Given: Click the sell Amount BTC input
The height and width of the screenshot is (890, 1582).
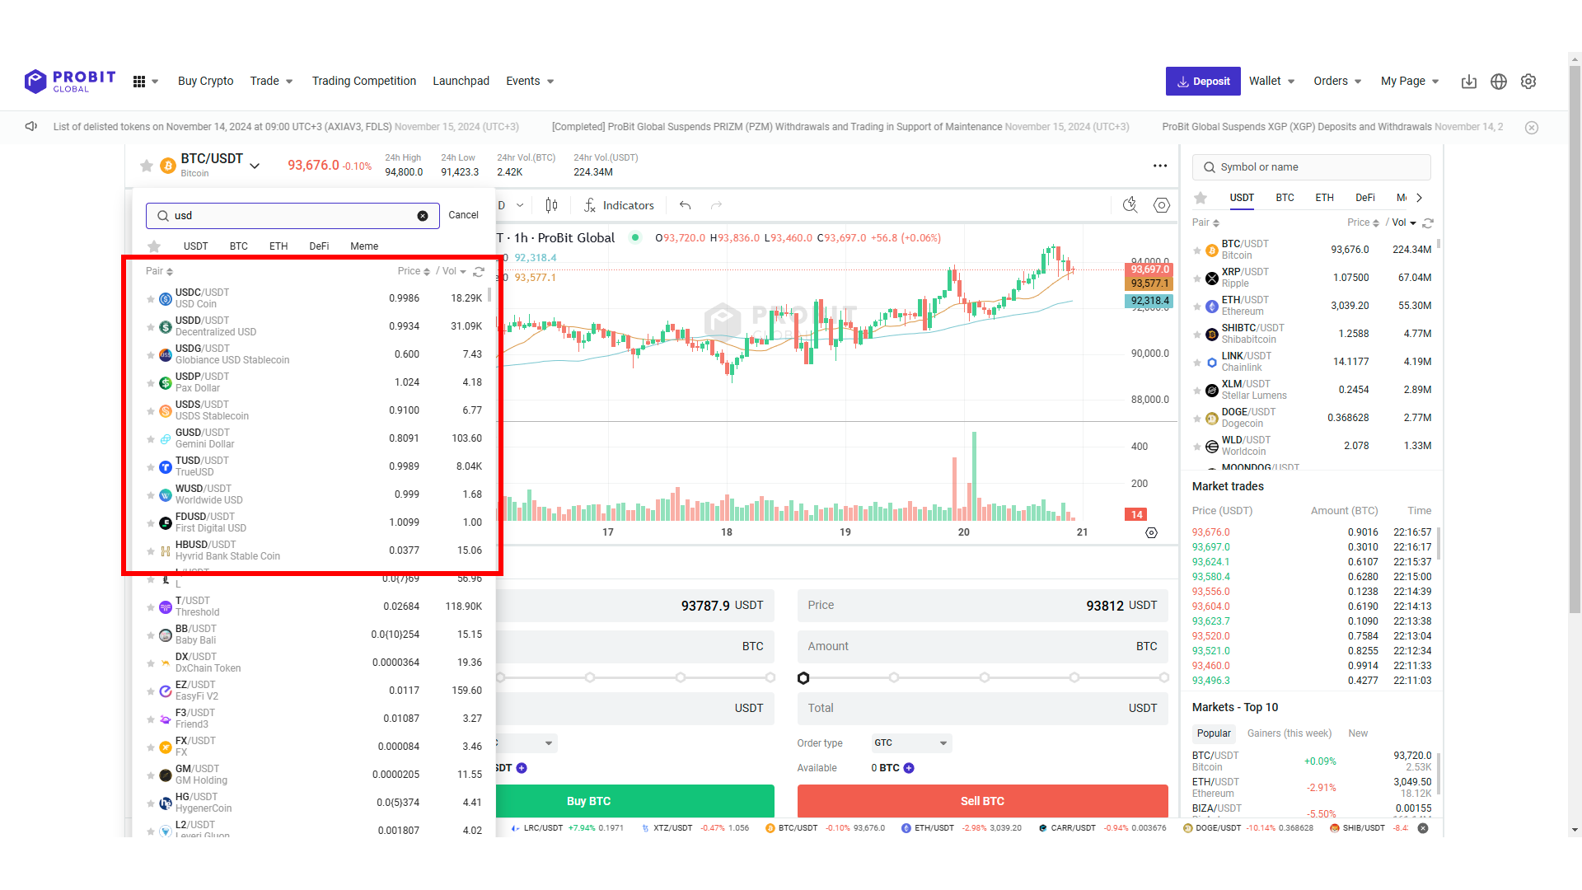Looking at the screenshot, I should 982,647.
